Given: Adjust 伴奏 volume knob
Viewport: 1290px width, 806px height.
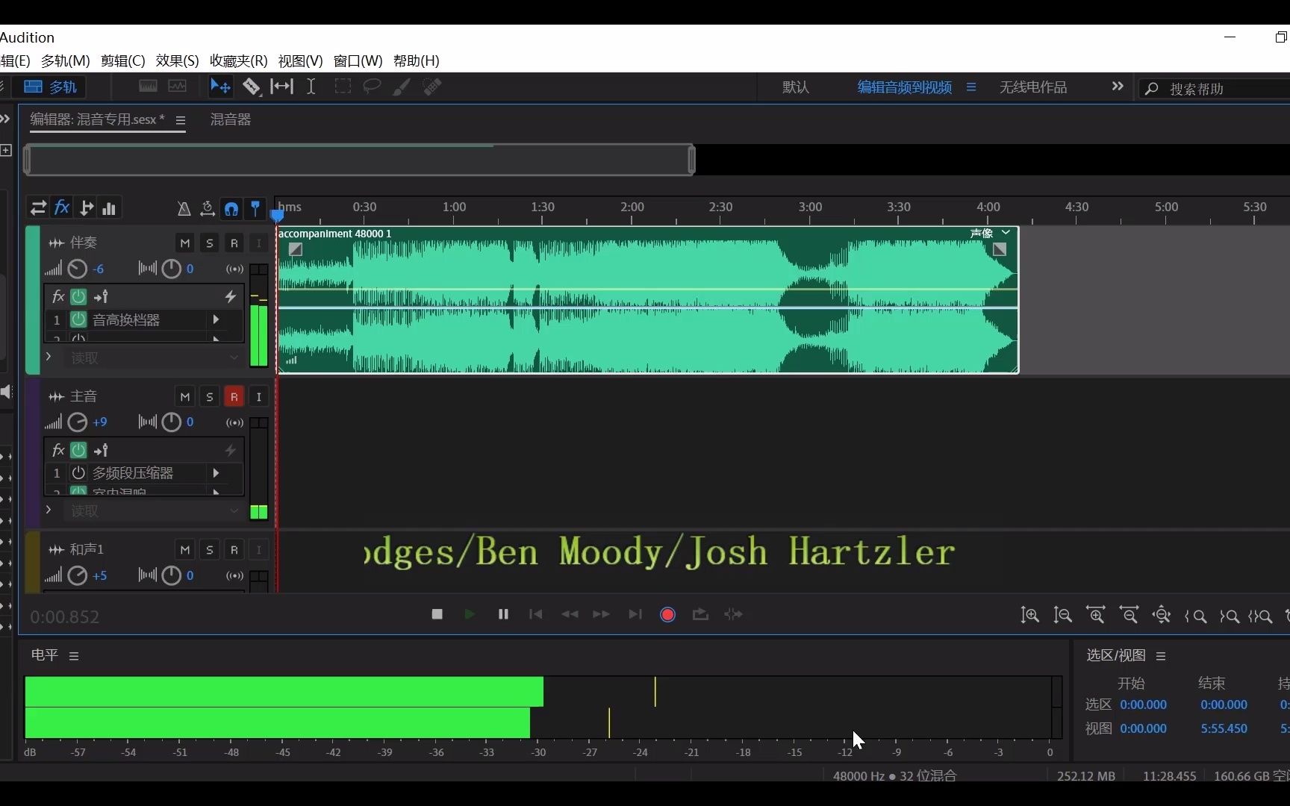Looking at the screenshot, I should coord(78,269).
